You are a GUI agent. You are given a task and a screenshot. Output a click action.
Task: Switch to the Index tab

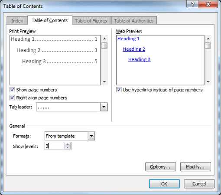pos(17,21)
